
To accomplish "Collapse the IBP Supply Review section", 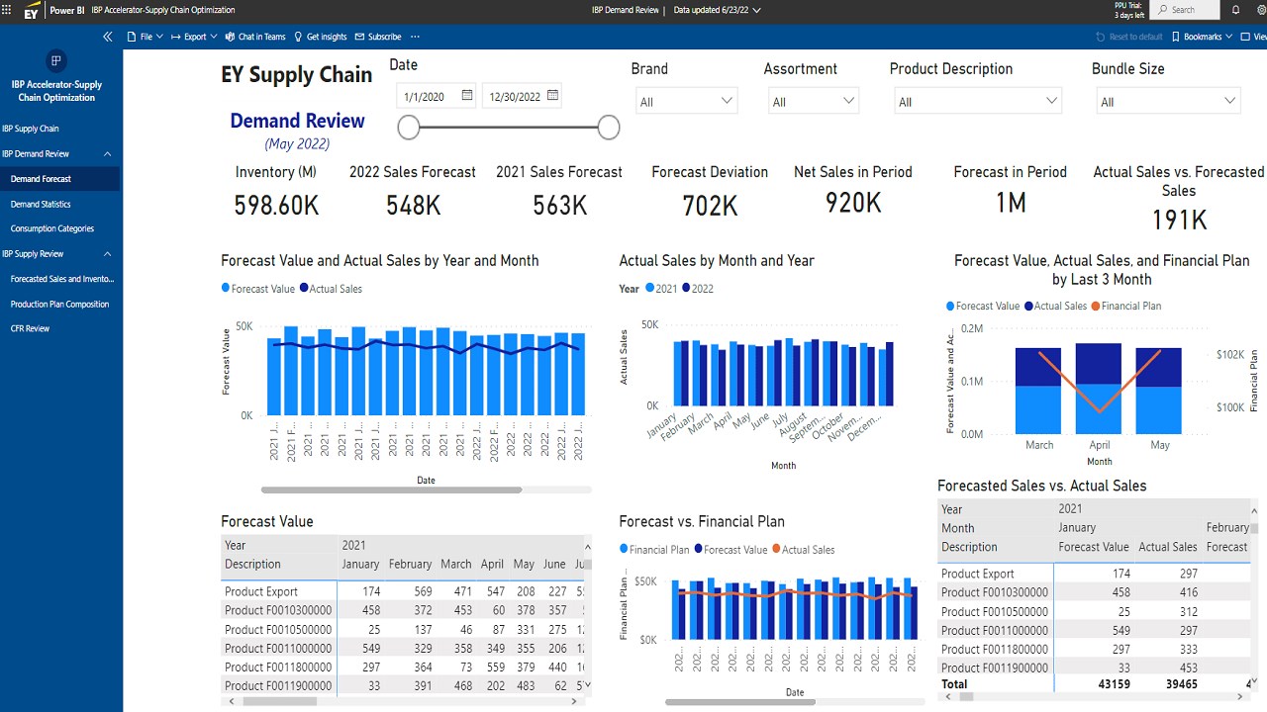I will [107, 253].
